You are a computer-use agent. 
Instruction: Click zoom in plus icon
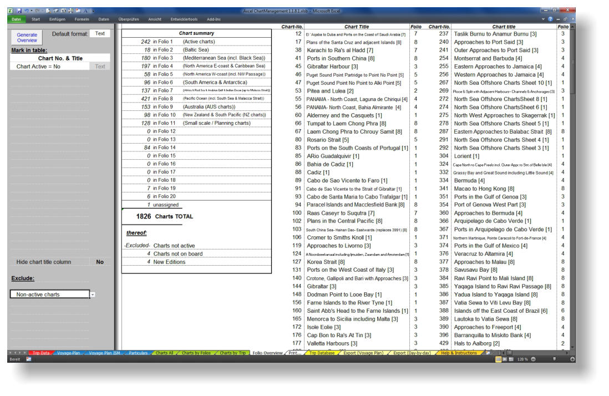coord(572,359)
